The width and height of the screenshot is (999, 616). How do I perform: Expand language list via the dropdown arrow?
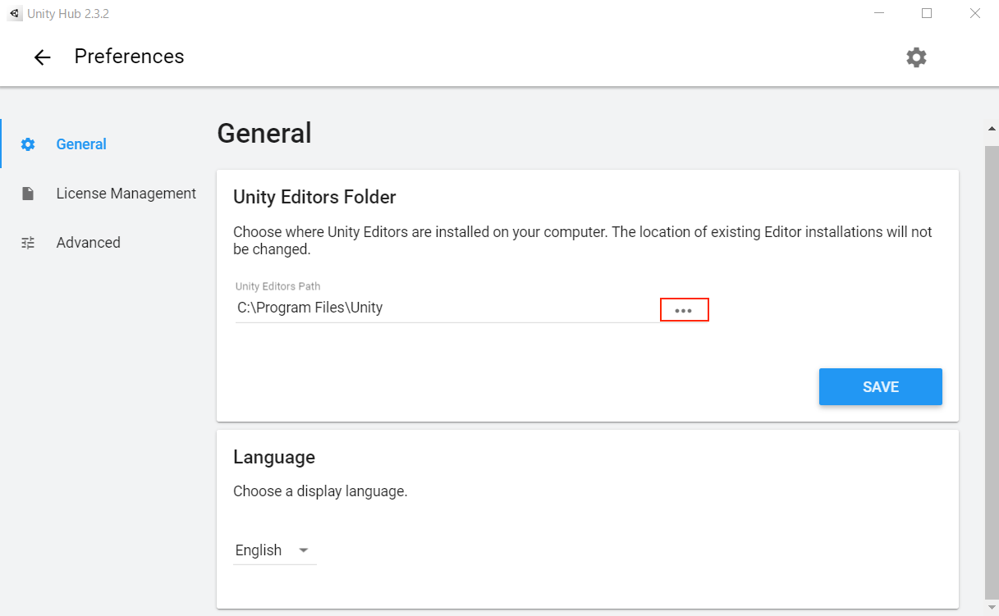[304, 550]
